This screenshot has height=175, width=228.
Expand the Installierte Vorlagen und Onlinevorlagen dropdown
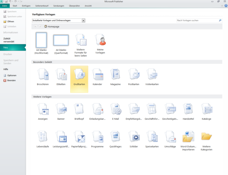pos(83,20)
